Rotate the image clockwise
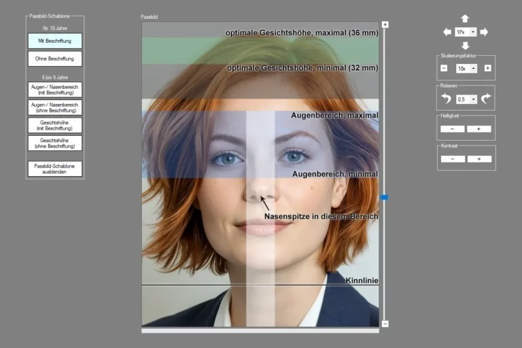 pos(486,99)
